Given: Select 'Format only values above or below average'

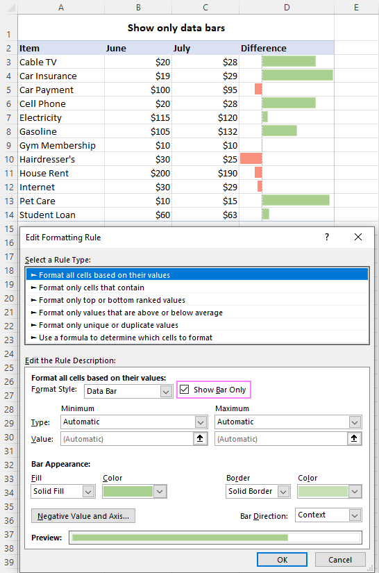Looking at the screenshot, I should pos(197,313).
